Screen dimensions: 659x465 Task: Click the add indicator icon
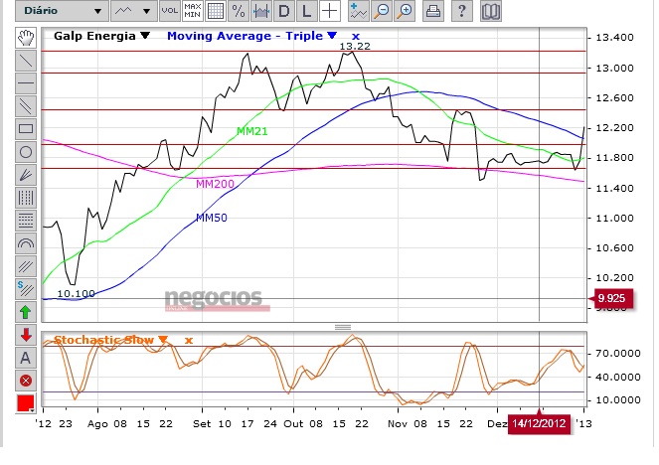(358, 11)
